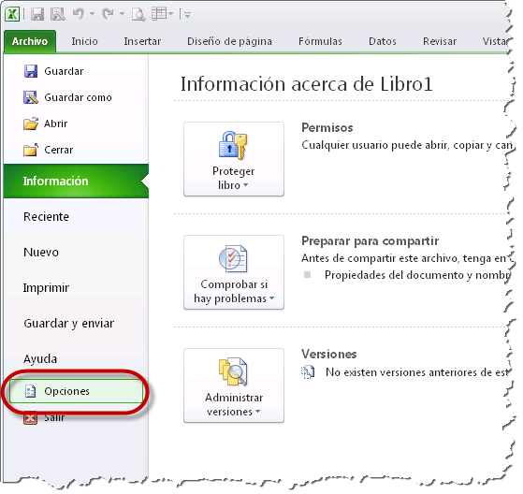Open the Ayuda section
The image size is (523, 494).
tap(40, 359)
